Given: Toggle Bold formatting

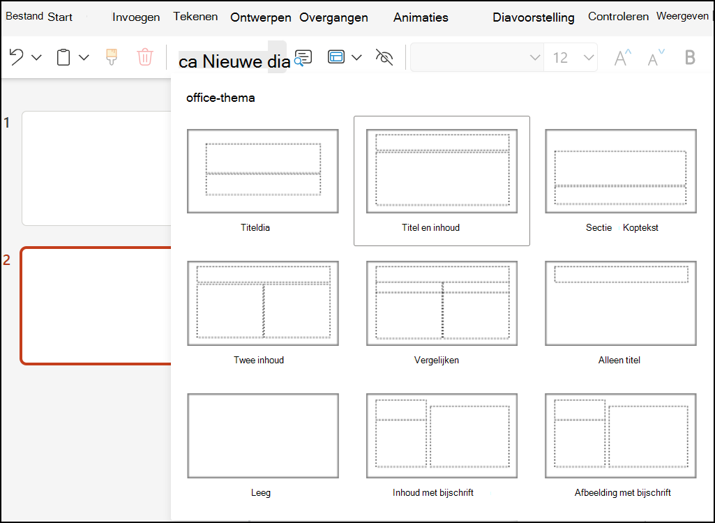Looking at the screenshot, I should (690, 57).
